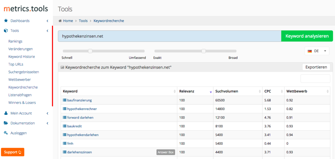
Task: Click the Exakt–Broad slider handle
Action: point(203,51)
